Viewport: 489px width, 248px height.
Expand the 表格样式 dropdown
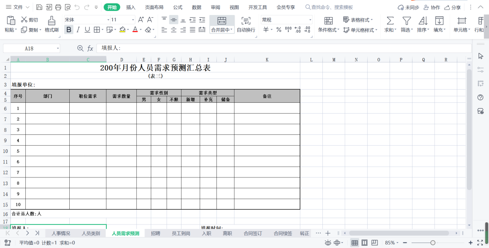click(372, 20)
